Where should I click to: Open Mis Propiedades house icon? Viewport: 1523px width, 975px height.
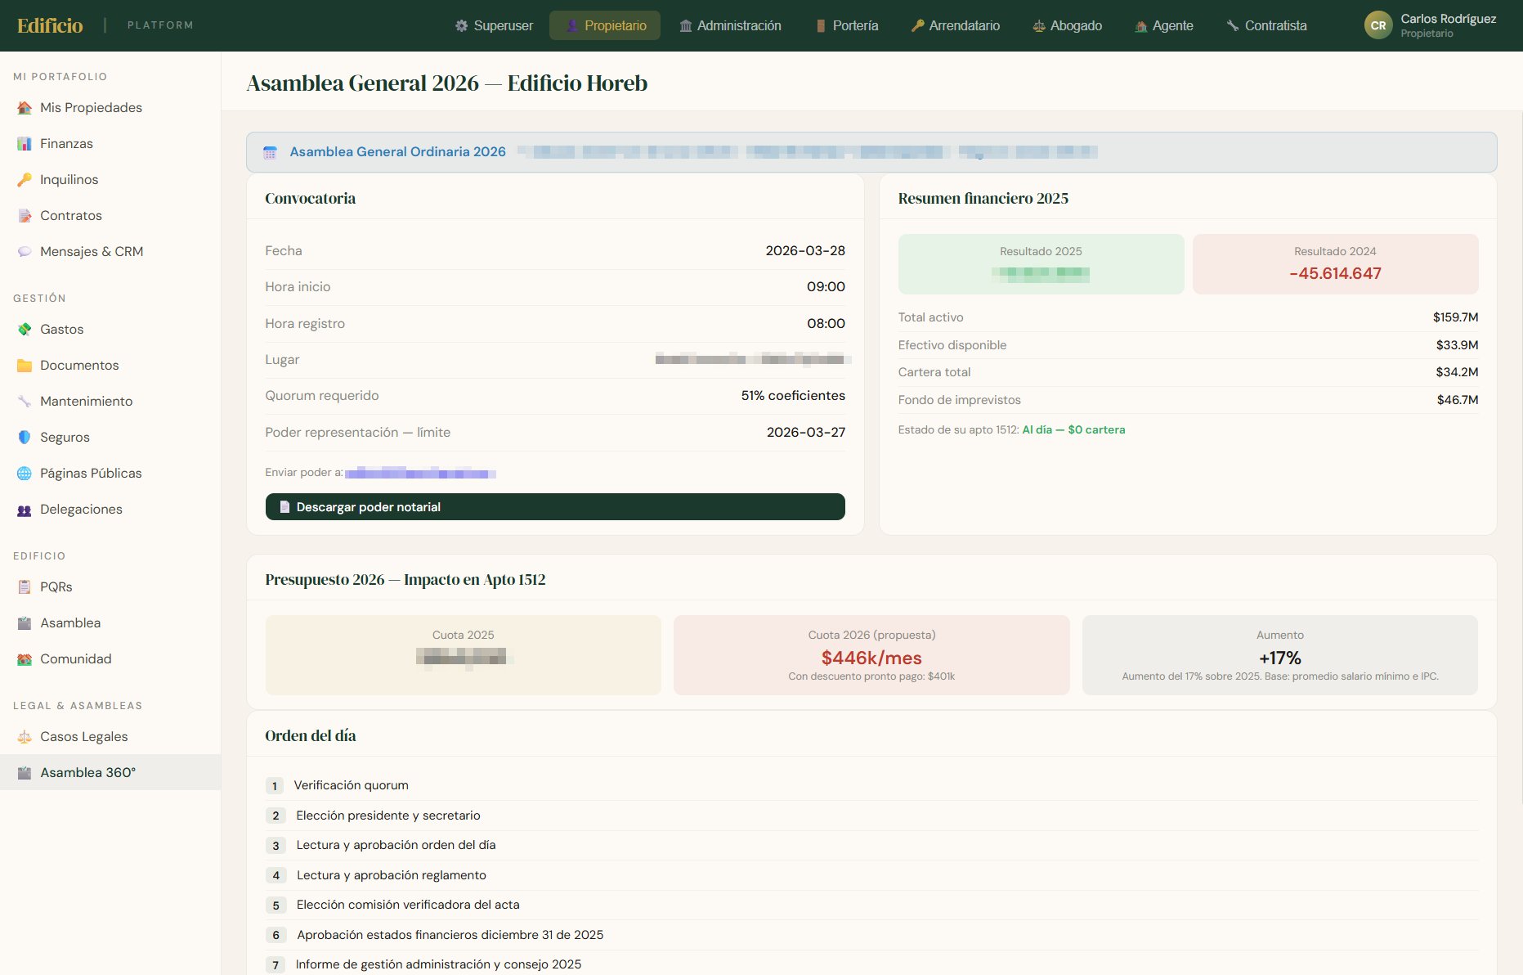click(25, 108)
